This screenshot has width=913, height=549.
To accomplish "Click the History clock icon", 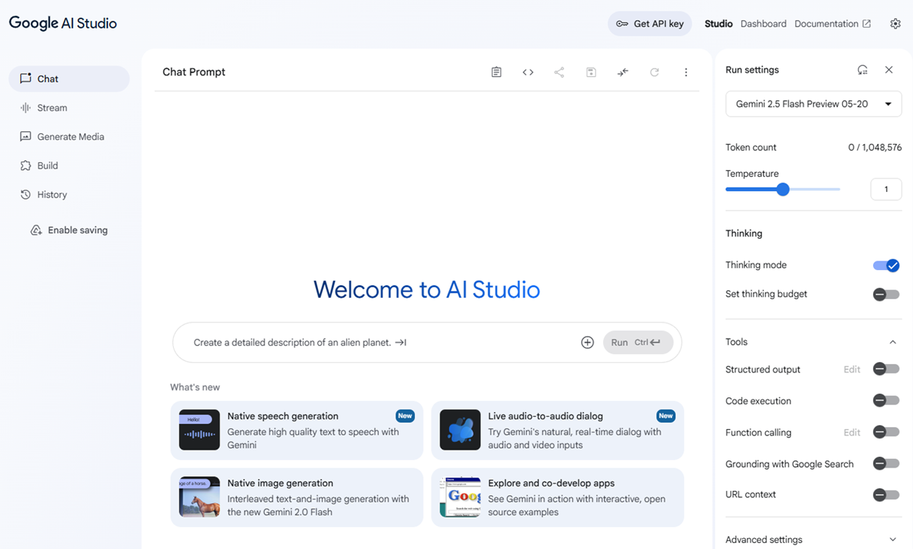I will [25, 195].
